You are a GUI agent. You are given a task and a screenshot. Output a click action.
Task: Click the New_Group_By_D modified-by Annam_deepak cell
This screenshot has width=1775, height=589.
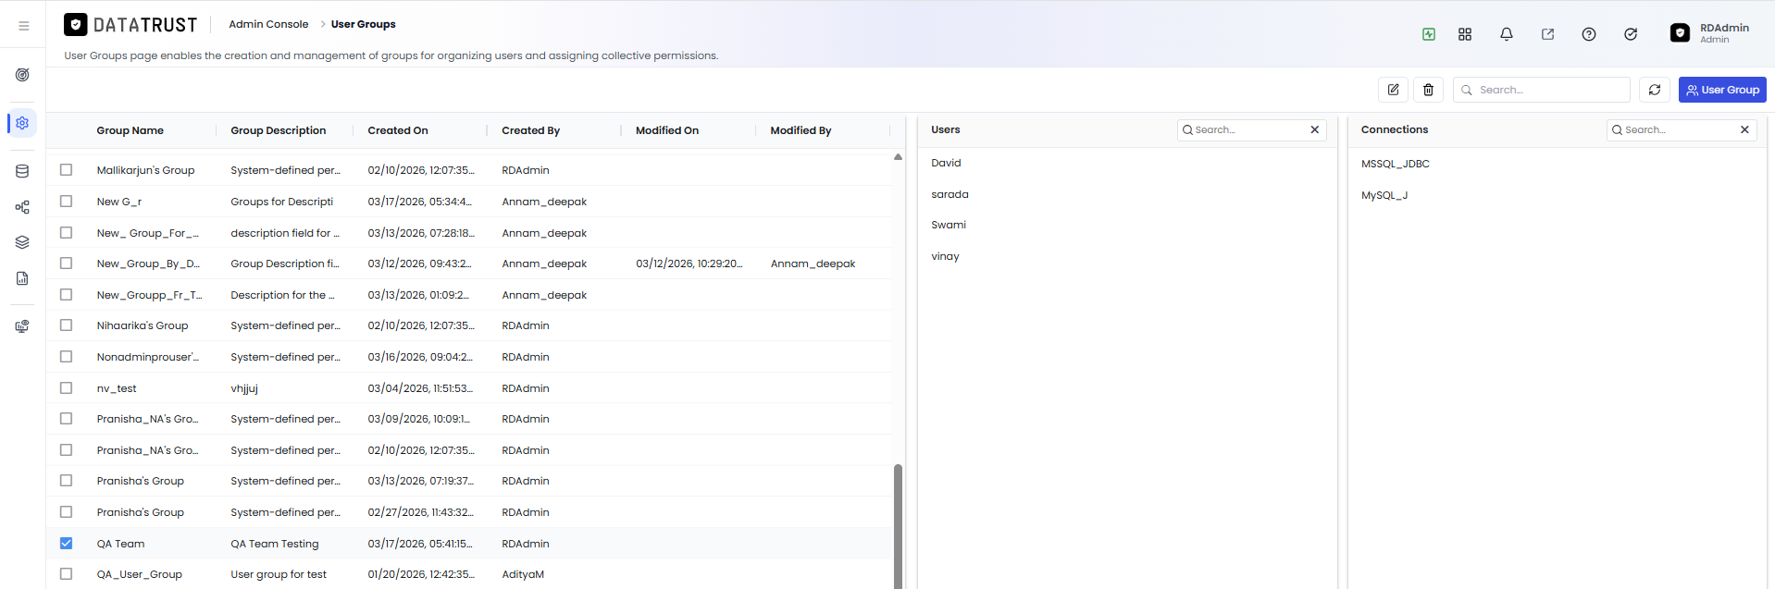tap(813, 264)
